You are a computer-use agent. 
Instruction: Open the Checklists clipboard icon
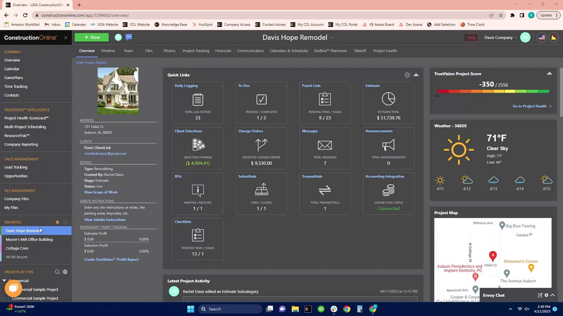198,235
